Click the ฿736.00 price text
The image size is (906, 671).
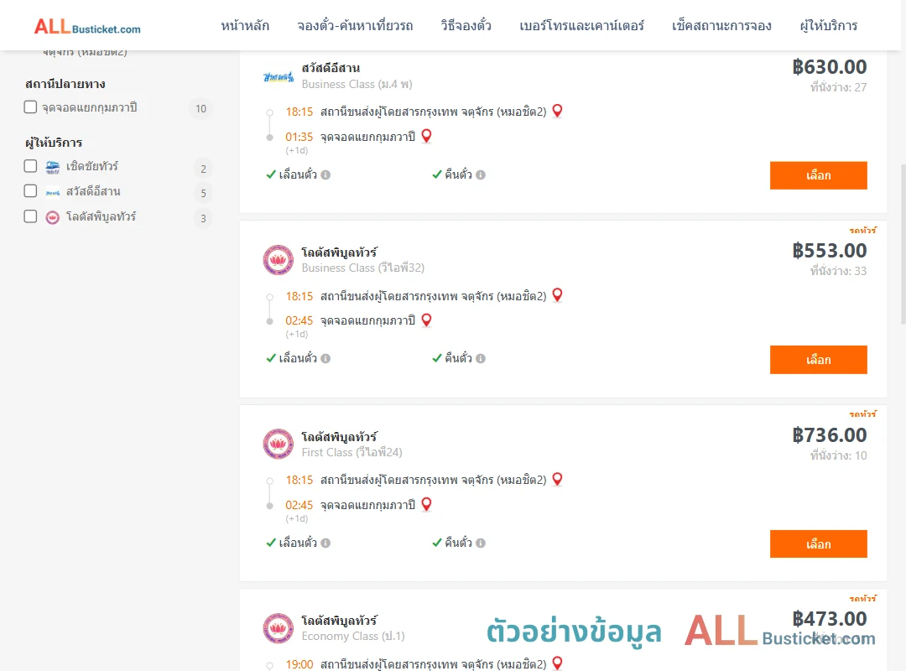830,435
